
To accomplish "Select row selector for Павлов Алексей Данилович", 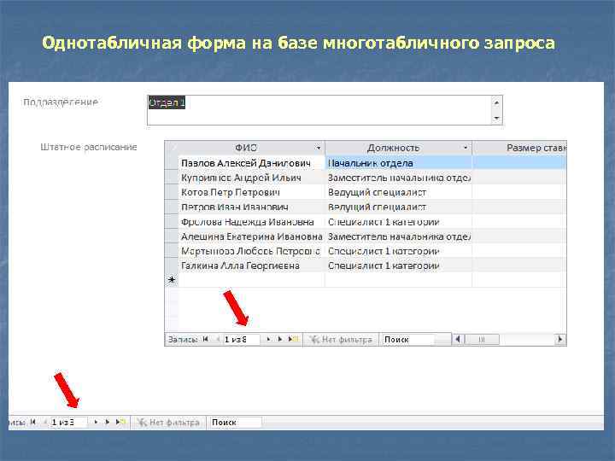I will (x=172, y=163).
